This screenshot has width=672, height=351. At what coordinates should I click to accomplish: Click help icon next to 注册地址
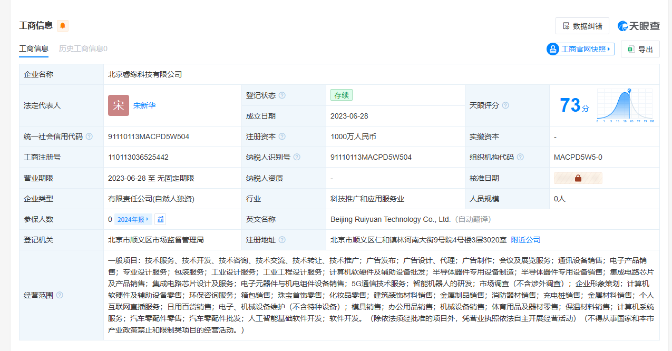[282, 240]
